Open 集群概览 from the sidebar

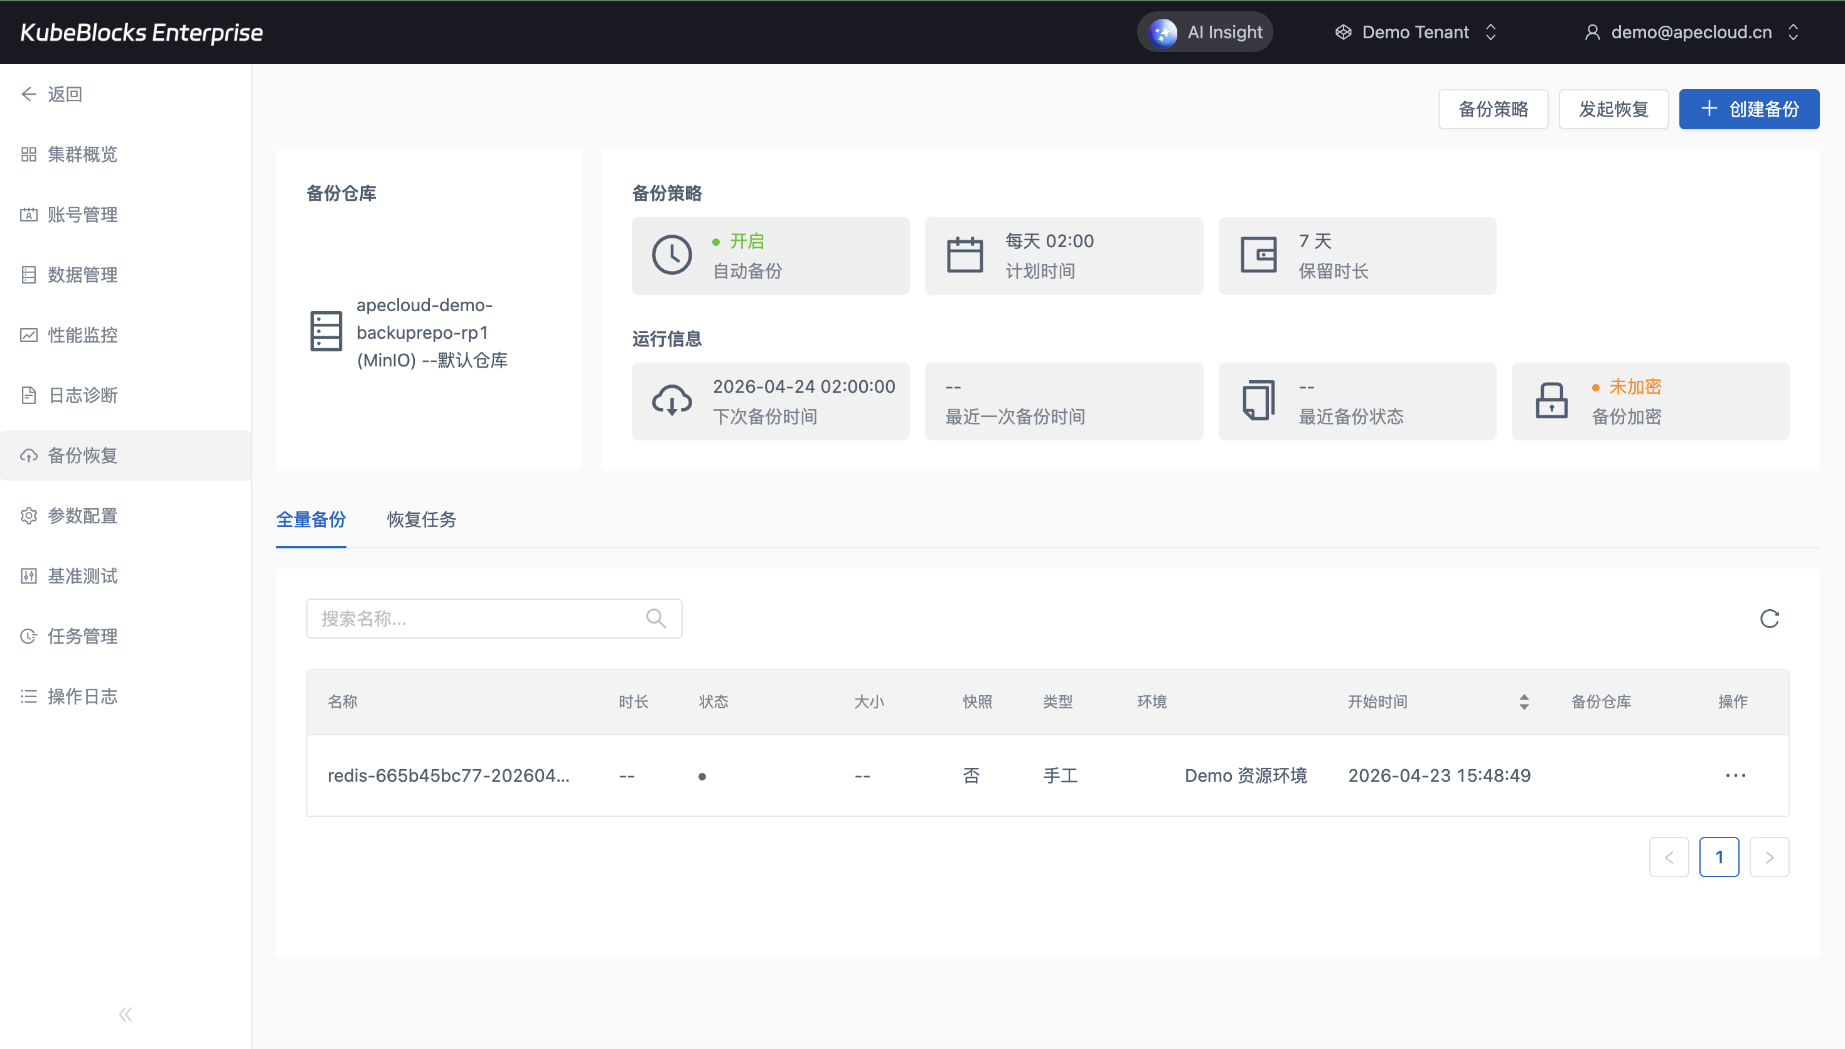82,154
